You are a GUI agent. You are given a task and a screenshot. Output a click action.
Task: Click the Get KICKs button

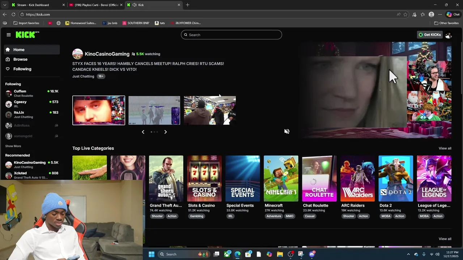430,35
